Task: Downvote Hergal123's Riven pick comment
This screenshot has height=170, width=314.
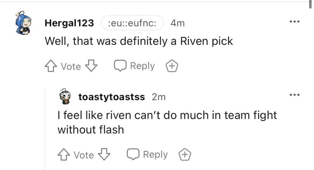Action: pyautogui.click(x=92, y=66)
